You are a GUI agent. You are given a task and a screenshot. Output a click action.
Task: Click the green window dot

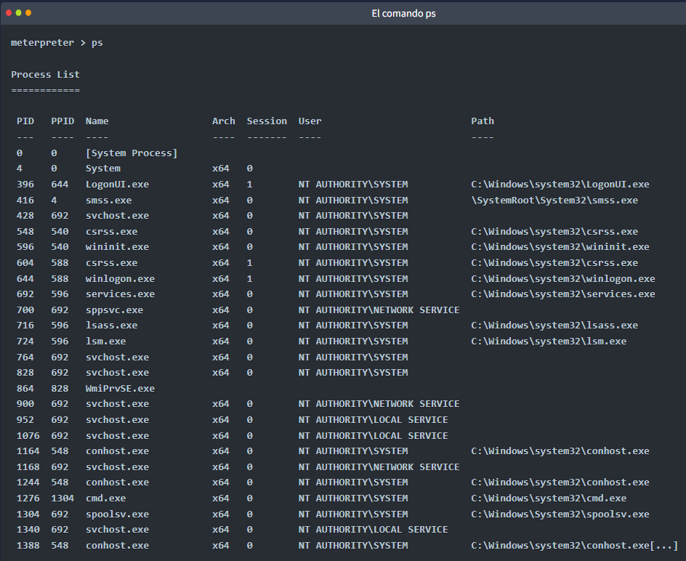18,12
